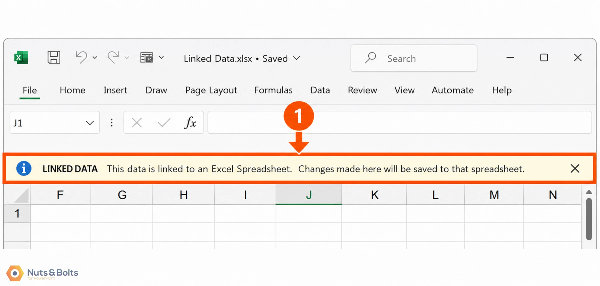Switch to the Data tab
This screenshot has width=600, height=286.
320,90
